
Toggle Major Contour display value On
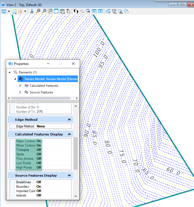coord(39,141)
